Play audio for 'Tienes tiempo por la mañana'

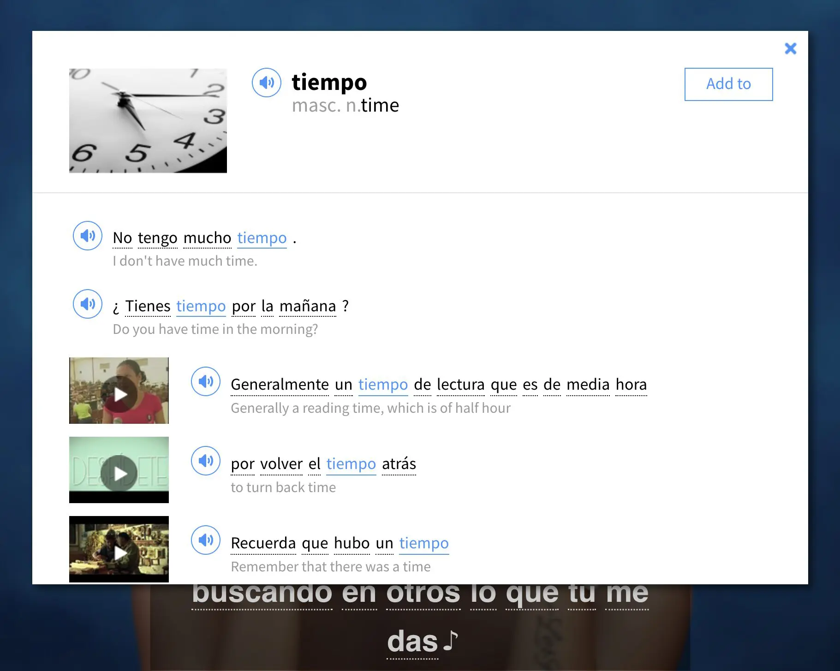coord(88,304)
